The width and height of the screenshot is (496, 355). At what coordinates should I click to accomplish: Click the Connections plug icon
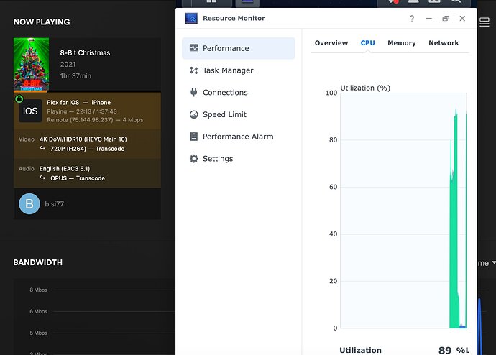pos(193,92)
